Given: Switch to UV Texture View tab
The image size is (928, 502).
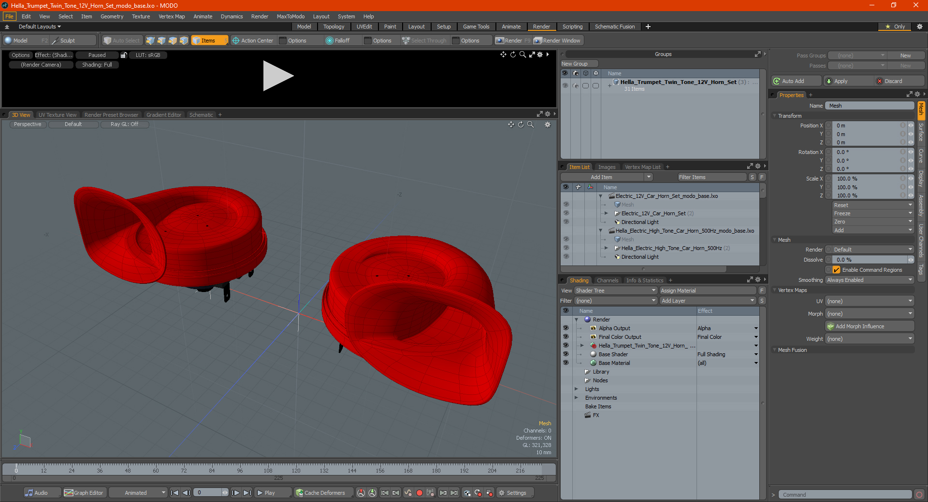Looking at the screenshot, I should point(57,115).
